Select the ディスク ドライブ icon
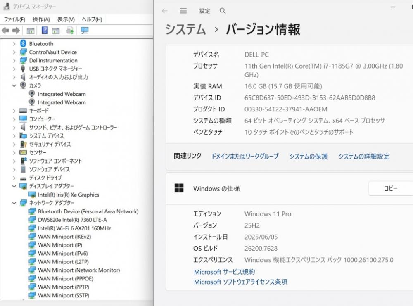Viewport: 413px width, 306px height. (x=23, y=178)
